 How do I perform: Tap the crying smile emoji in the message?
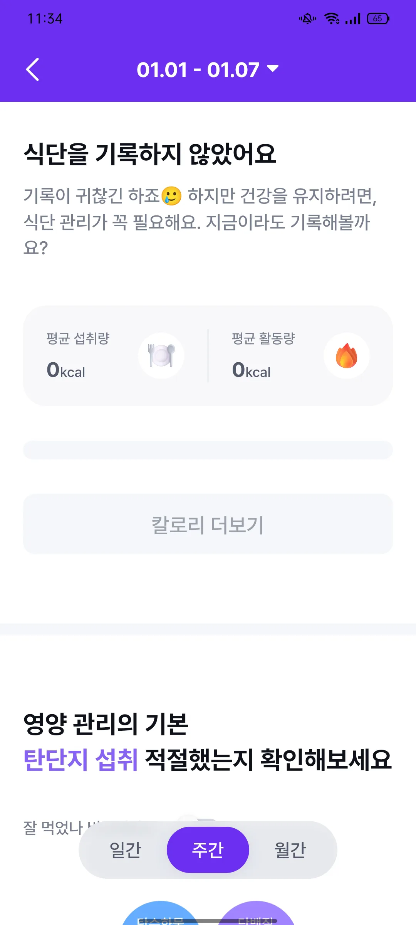pyautogui.click(x=171, y=195)
